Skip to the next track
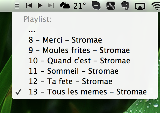This screenshot has height=113, width=160. (51, 5)
